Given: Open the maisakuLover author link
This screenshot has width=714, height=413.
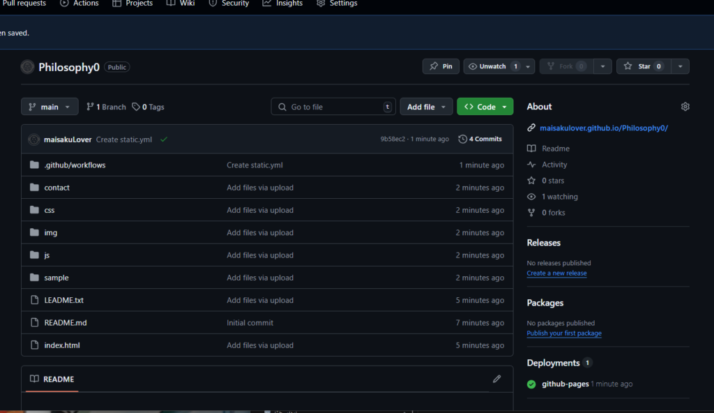Looking at the screenshot, I should point(68,140).
